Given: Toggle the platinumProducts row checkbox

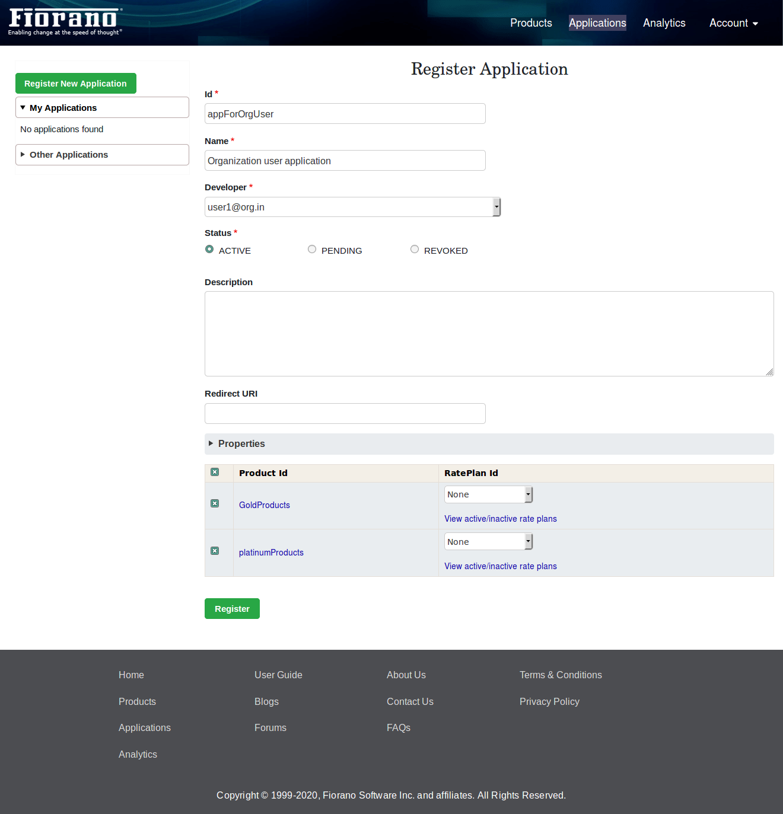Looking at the screenshot, I should pos(215,551).
